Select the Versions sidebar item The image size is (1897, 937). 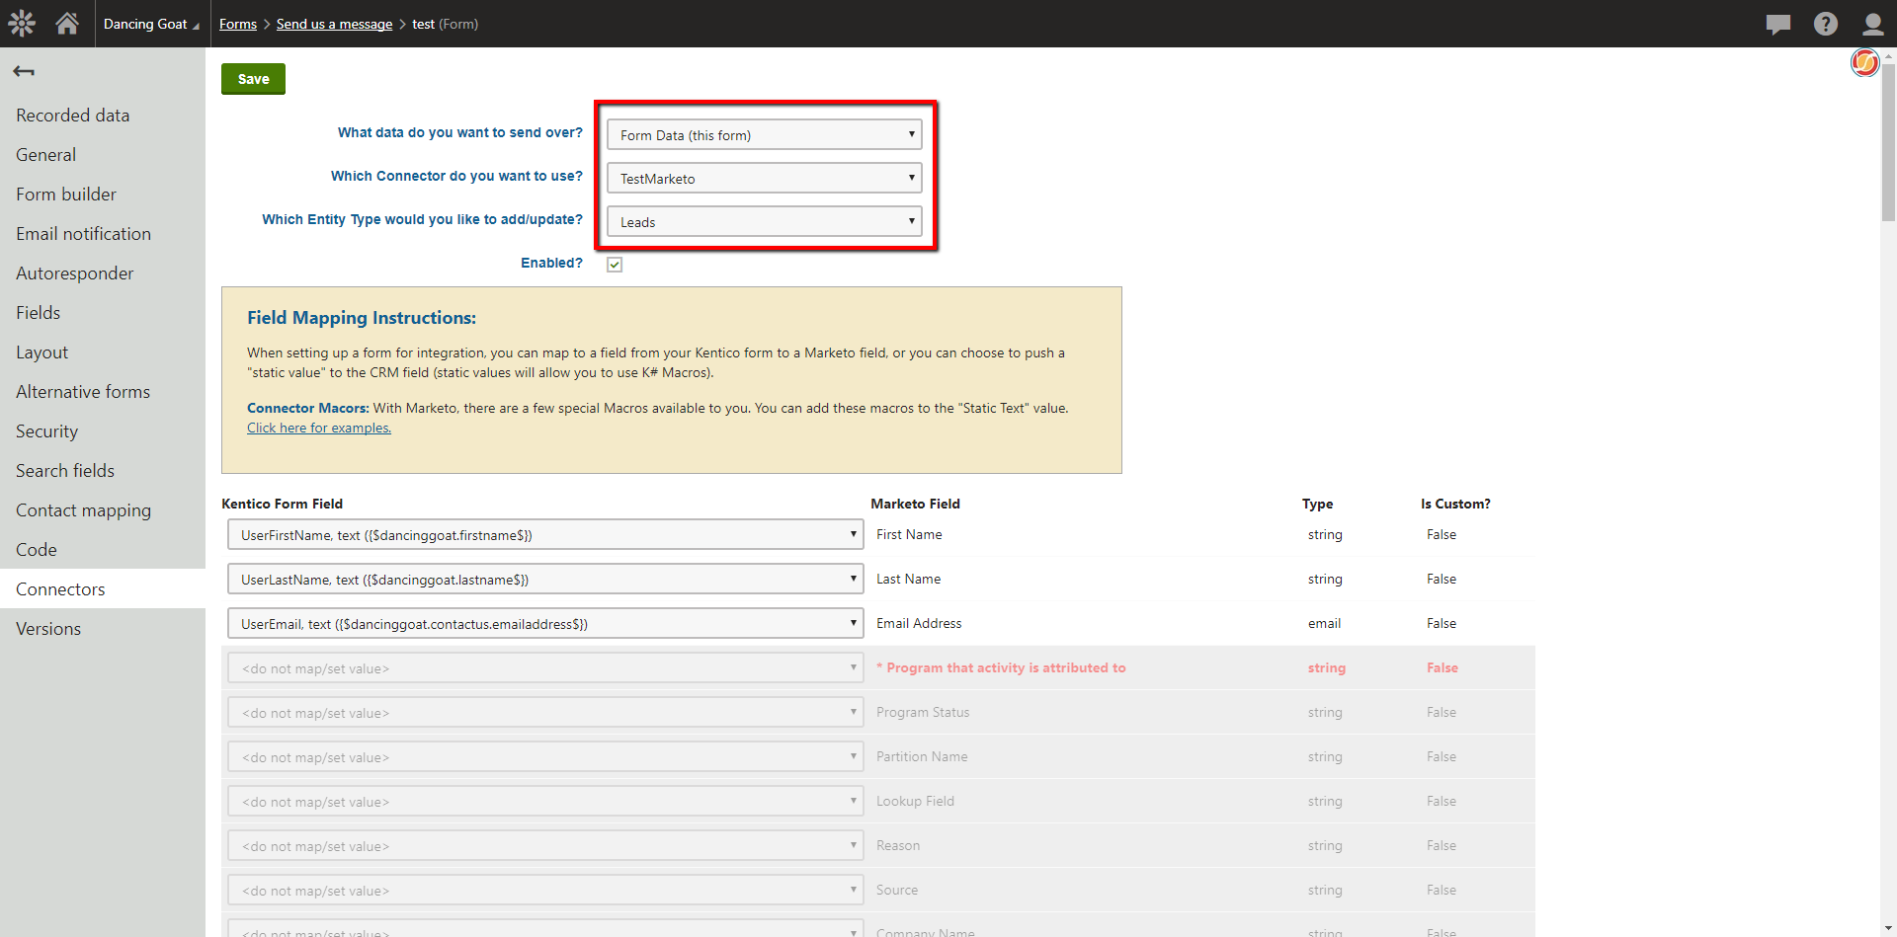pyautogui.click(x=48, y=628)
